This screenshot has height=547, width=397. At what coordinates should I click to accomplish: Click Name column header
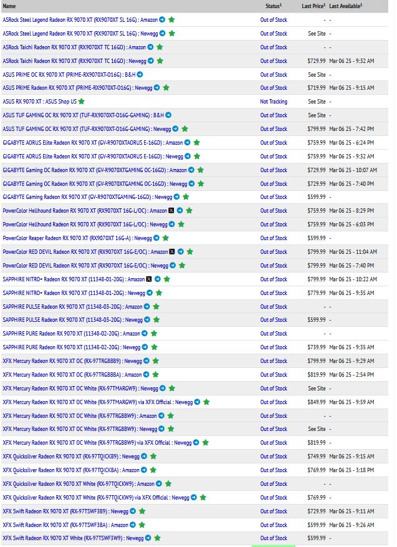point(9,6)
